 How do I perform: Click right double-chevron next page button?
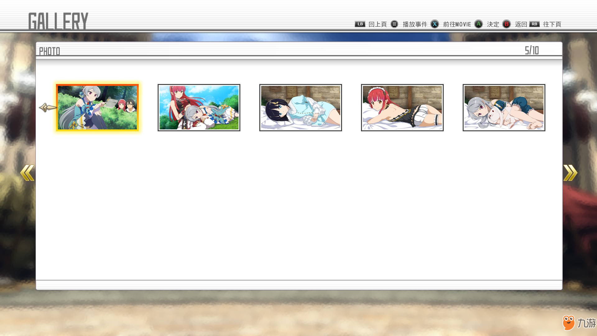click(x=570, y=172)
